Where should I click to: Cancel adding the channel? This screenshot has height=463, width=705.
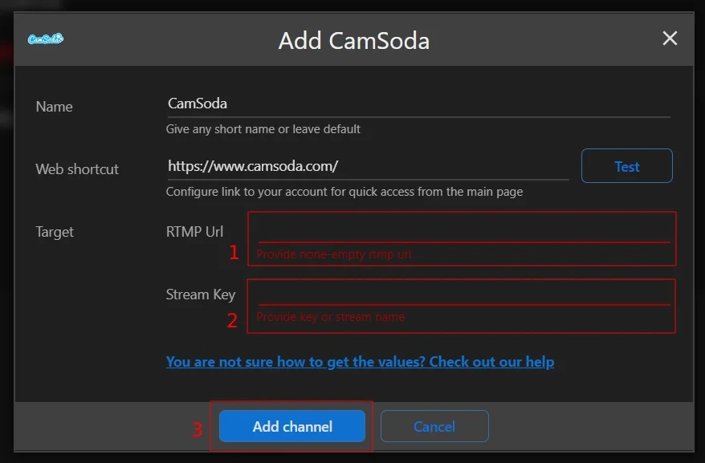click(434, 426)
